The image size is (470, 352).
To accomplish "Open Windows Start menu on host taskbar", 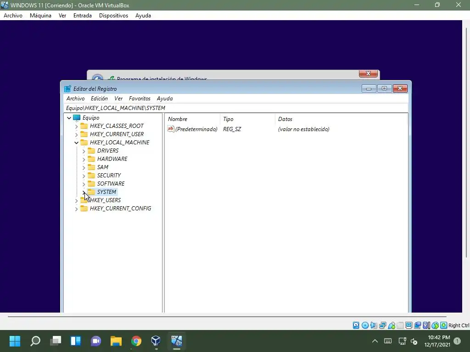I will 15,341.
